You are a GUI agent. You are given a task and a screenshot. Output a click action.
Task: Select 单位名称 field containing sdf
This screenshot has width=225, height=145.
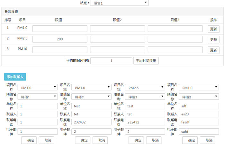pos(199,106)
